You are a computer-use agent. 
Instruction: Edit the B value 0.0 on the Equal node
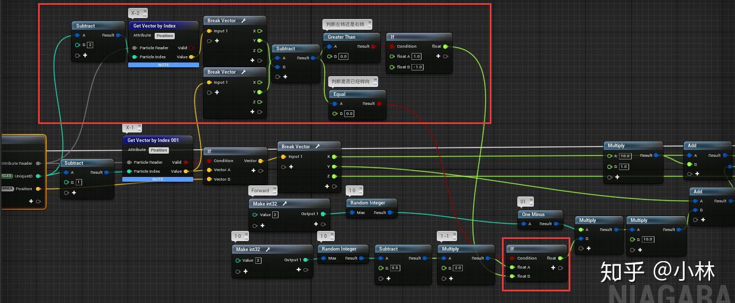(349, 113)
